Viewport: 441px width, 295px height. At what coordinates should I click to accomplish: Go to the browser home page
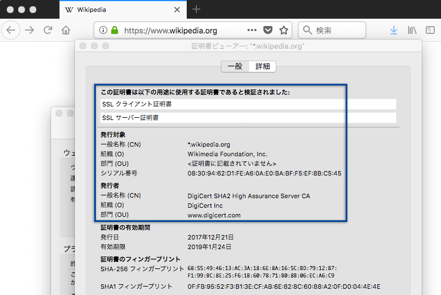tap(66, 30)
